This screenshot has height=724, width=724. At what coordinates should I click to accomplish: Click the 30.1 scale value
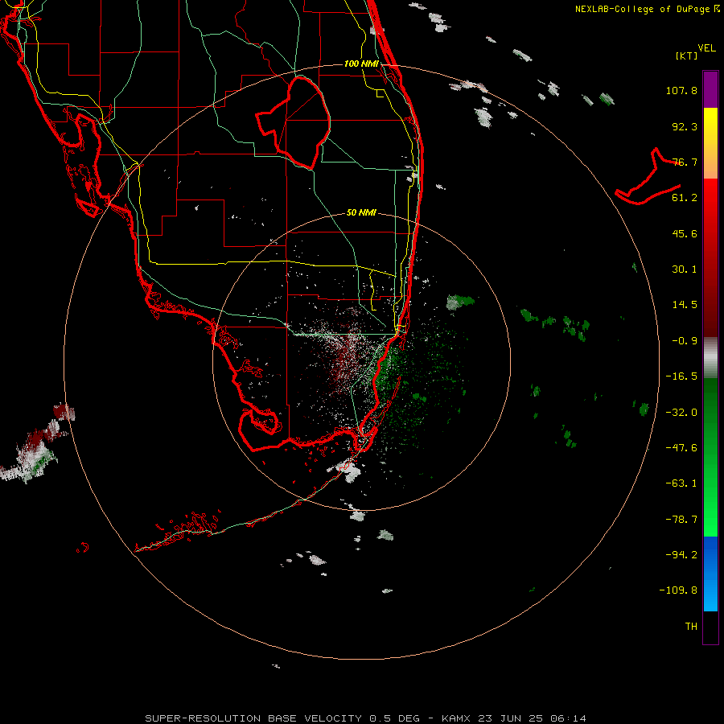pyautogui.click(x=685, y=269)
